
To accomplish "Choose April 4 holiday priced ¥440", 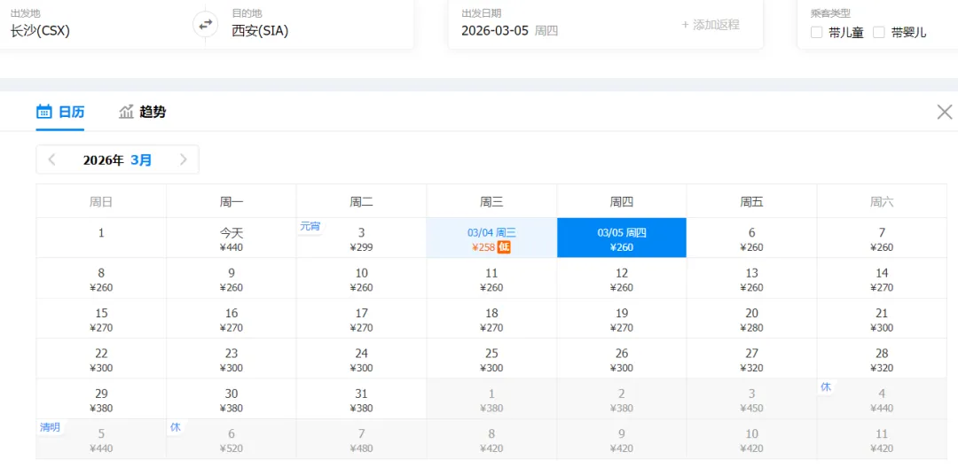I will coord(883,399).
